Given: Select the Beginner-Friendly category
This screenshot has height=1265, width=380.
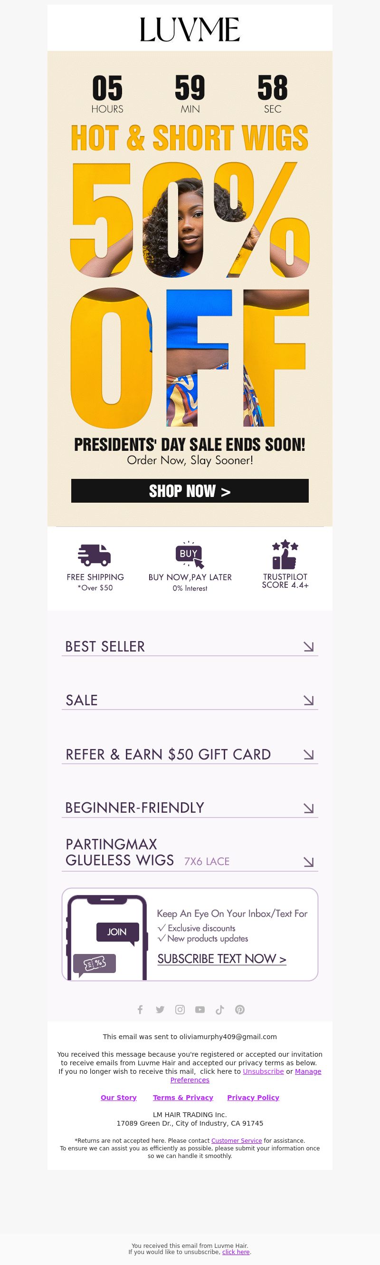Looking at the screenshot, I should pos(190,808).
